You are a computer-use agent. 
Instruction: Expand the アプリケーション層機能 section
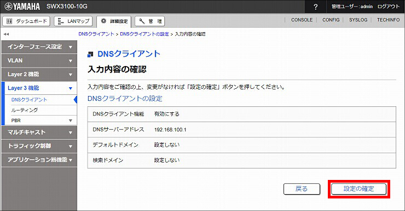[39, 160]
